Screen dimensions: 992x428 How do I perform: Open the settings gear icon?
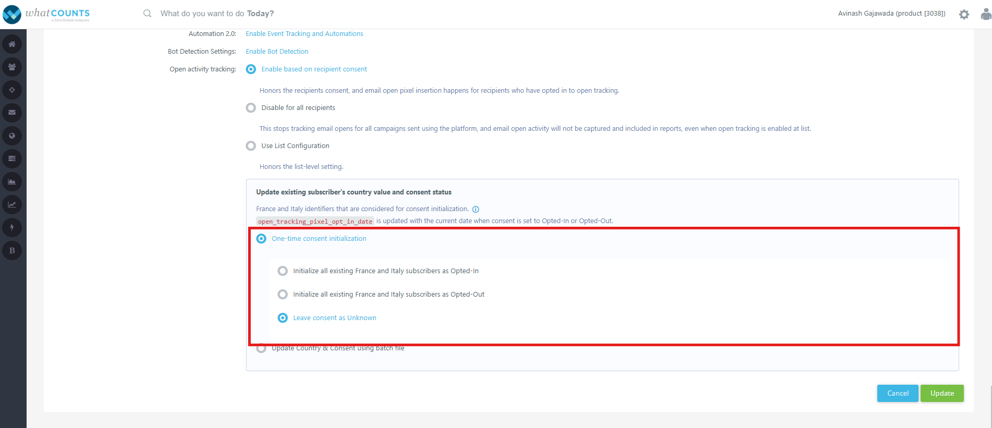point(964,15)
